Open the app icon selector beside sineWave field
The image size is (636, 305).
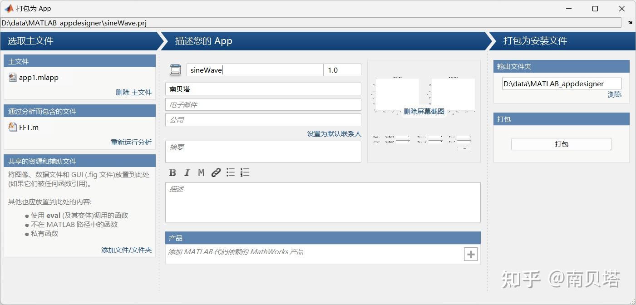[174, 70]
